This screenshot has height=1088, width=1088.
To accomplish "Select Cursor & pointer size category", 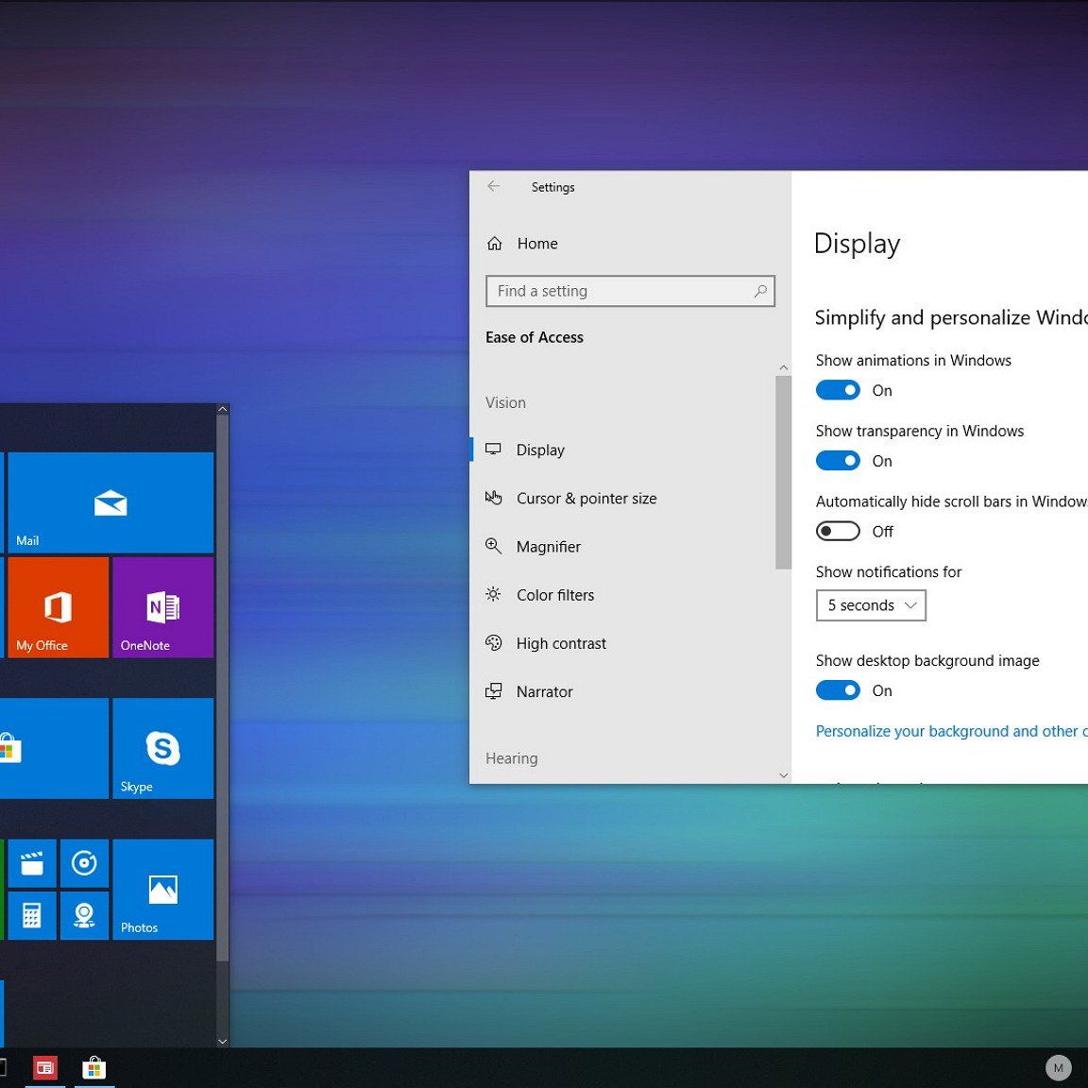I will pos(586,499).
